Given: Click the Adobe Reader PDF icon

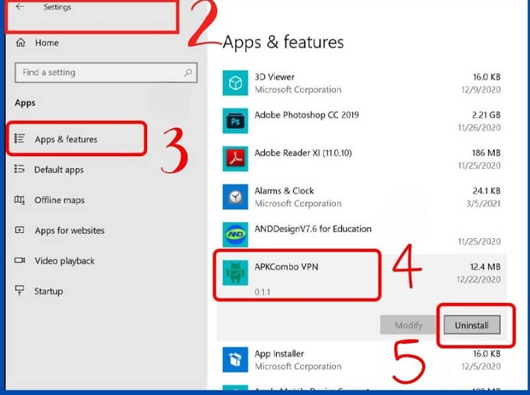Looking at the screenshot, I should pyautogui.click(x=235, y=159).
